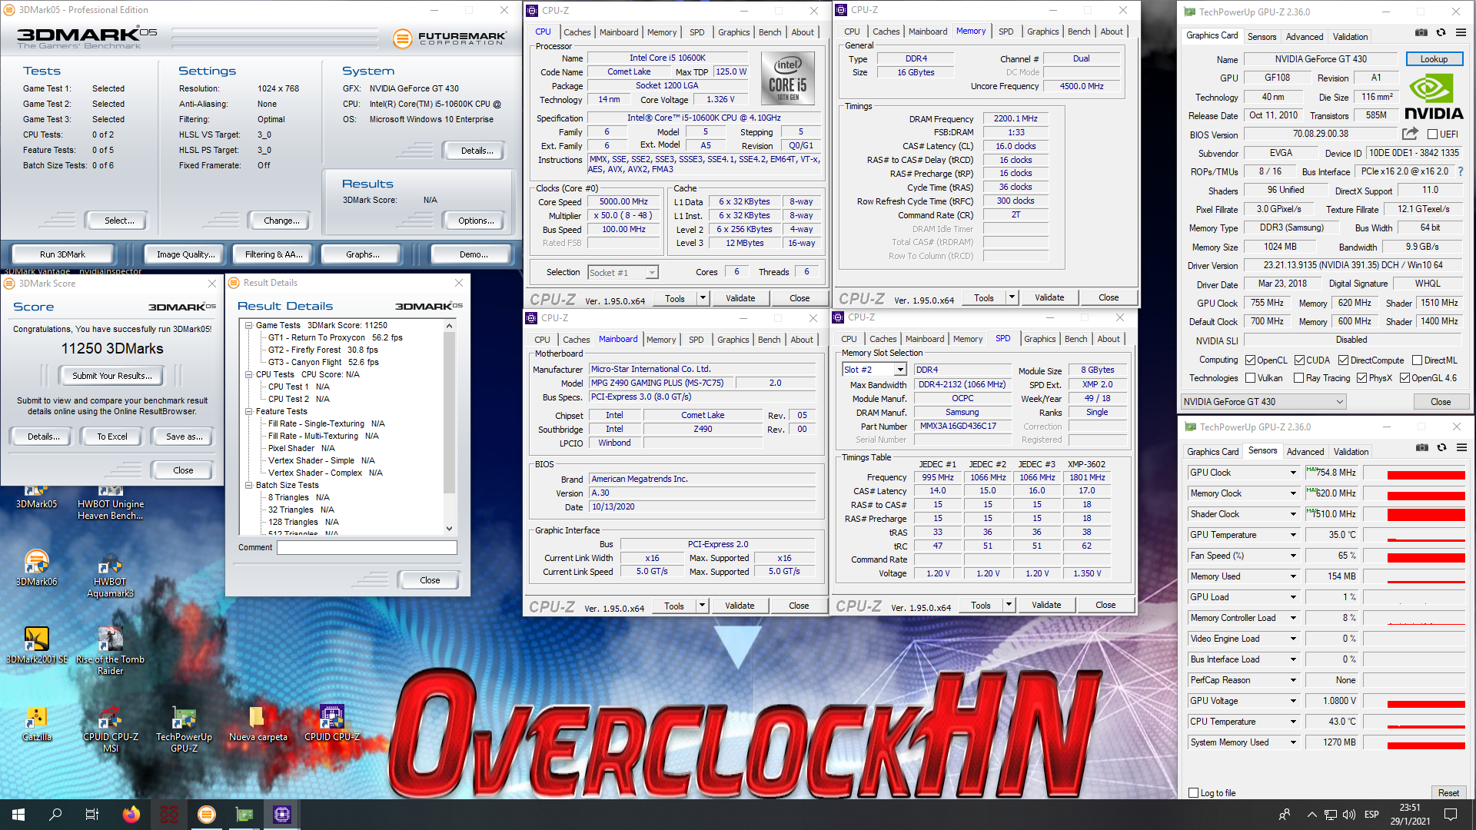This screenshot has width=1476, height=830.
Task: Open Bench tab in CPU-Z Memory window
Action: coord(1079,32)
